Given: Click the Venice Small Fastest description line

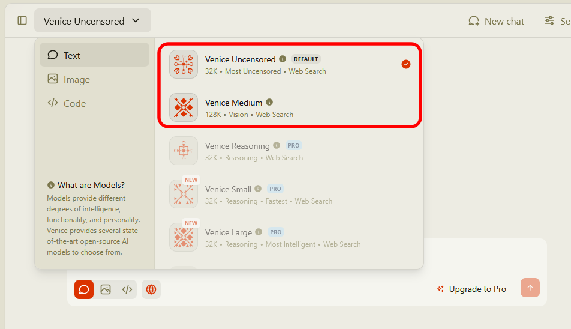Looking at the screenshot, I should pyautogui.click(x=269, y=201).
